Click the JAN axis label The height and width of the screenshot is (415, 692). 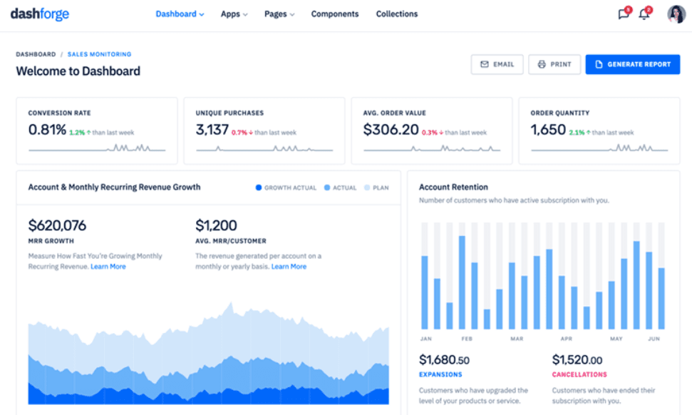point(426,339)
